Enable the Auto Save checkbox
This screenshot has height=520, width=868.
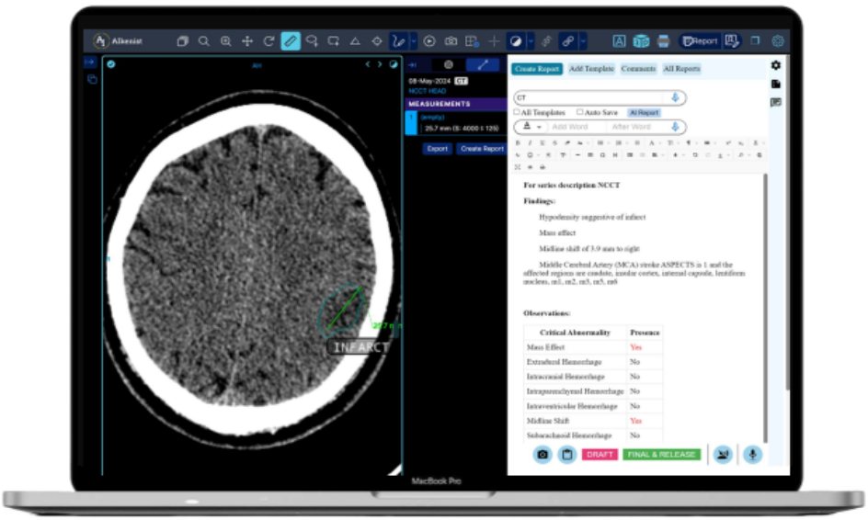(x=579, y=112)
